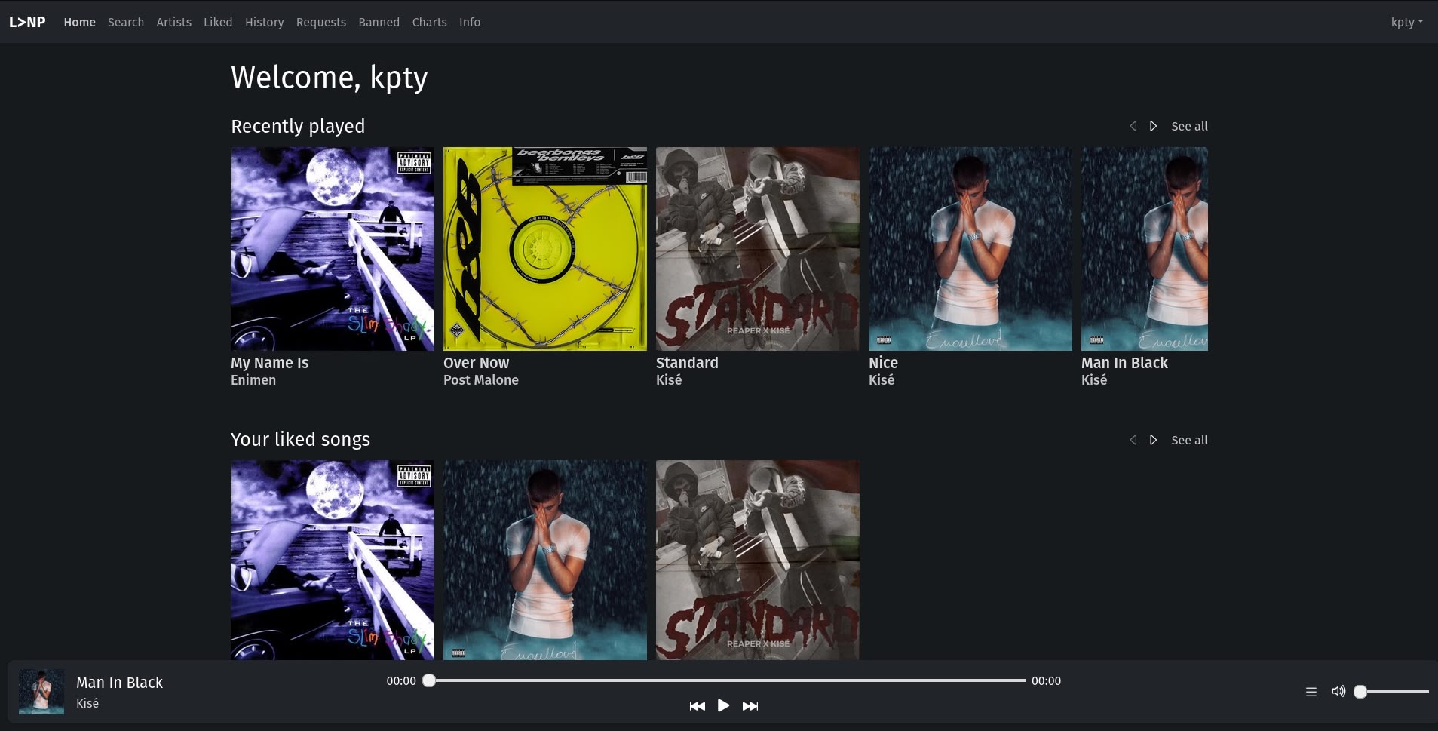The height and width of the screenshot is (731, 1438).
Task: Click the Post Malone artist name
Action: coord(481,380)
